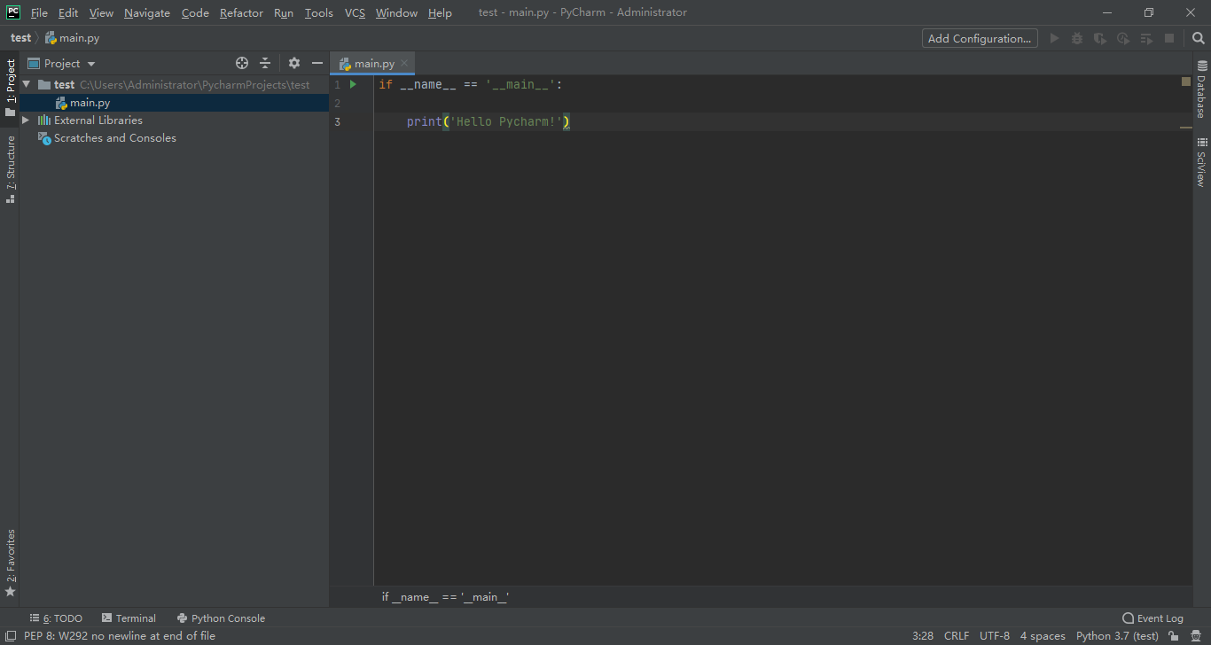Open the Navigate menu
The width and height of the screenshot is (1211, 645).
147,12
